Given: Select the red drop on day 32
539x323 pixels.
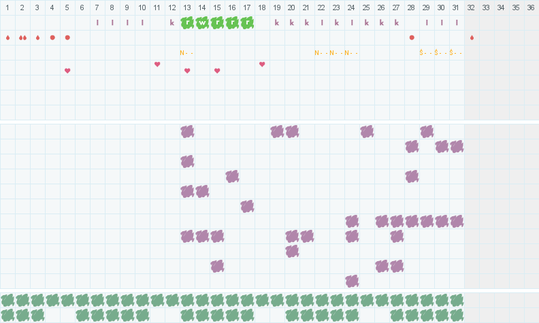Looking at the screenshot, I should (x=472, y=37).
